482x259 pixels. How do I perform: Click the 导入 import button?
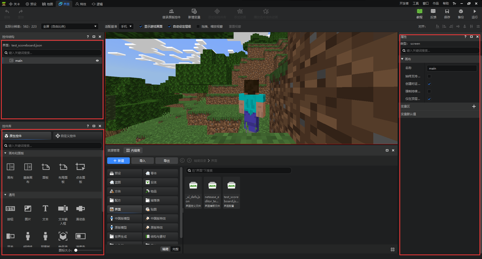(143, 161)
